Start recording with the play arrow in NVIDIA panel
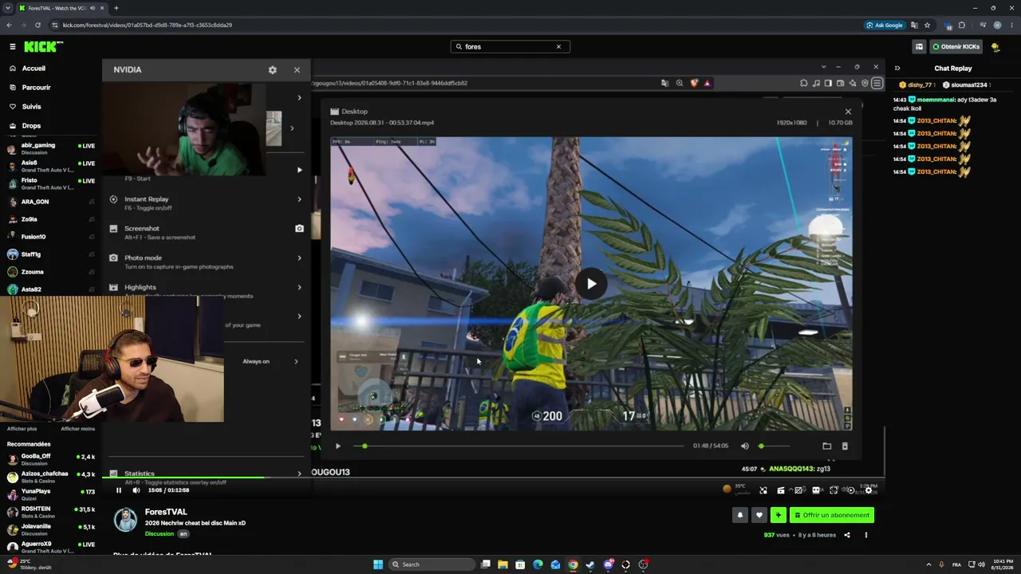 [299, 170]
